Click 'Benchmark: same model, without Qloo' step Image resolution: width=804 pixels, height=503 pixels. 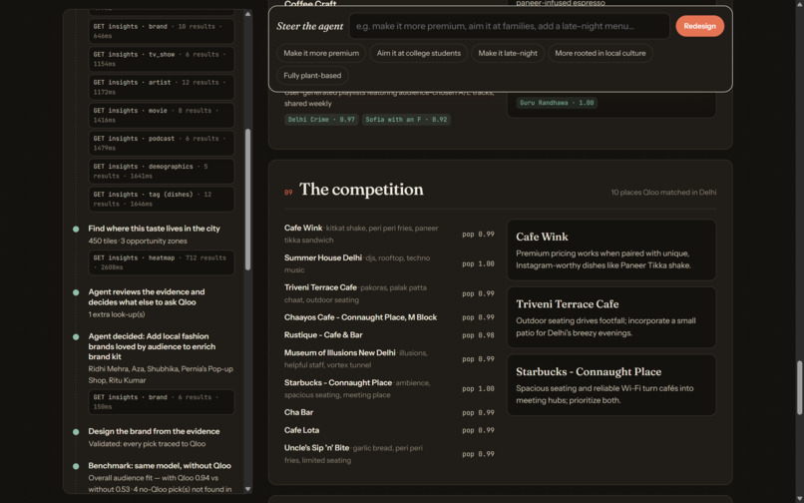pyautogui.click(x=160, y=466)
